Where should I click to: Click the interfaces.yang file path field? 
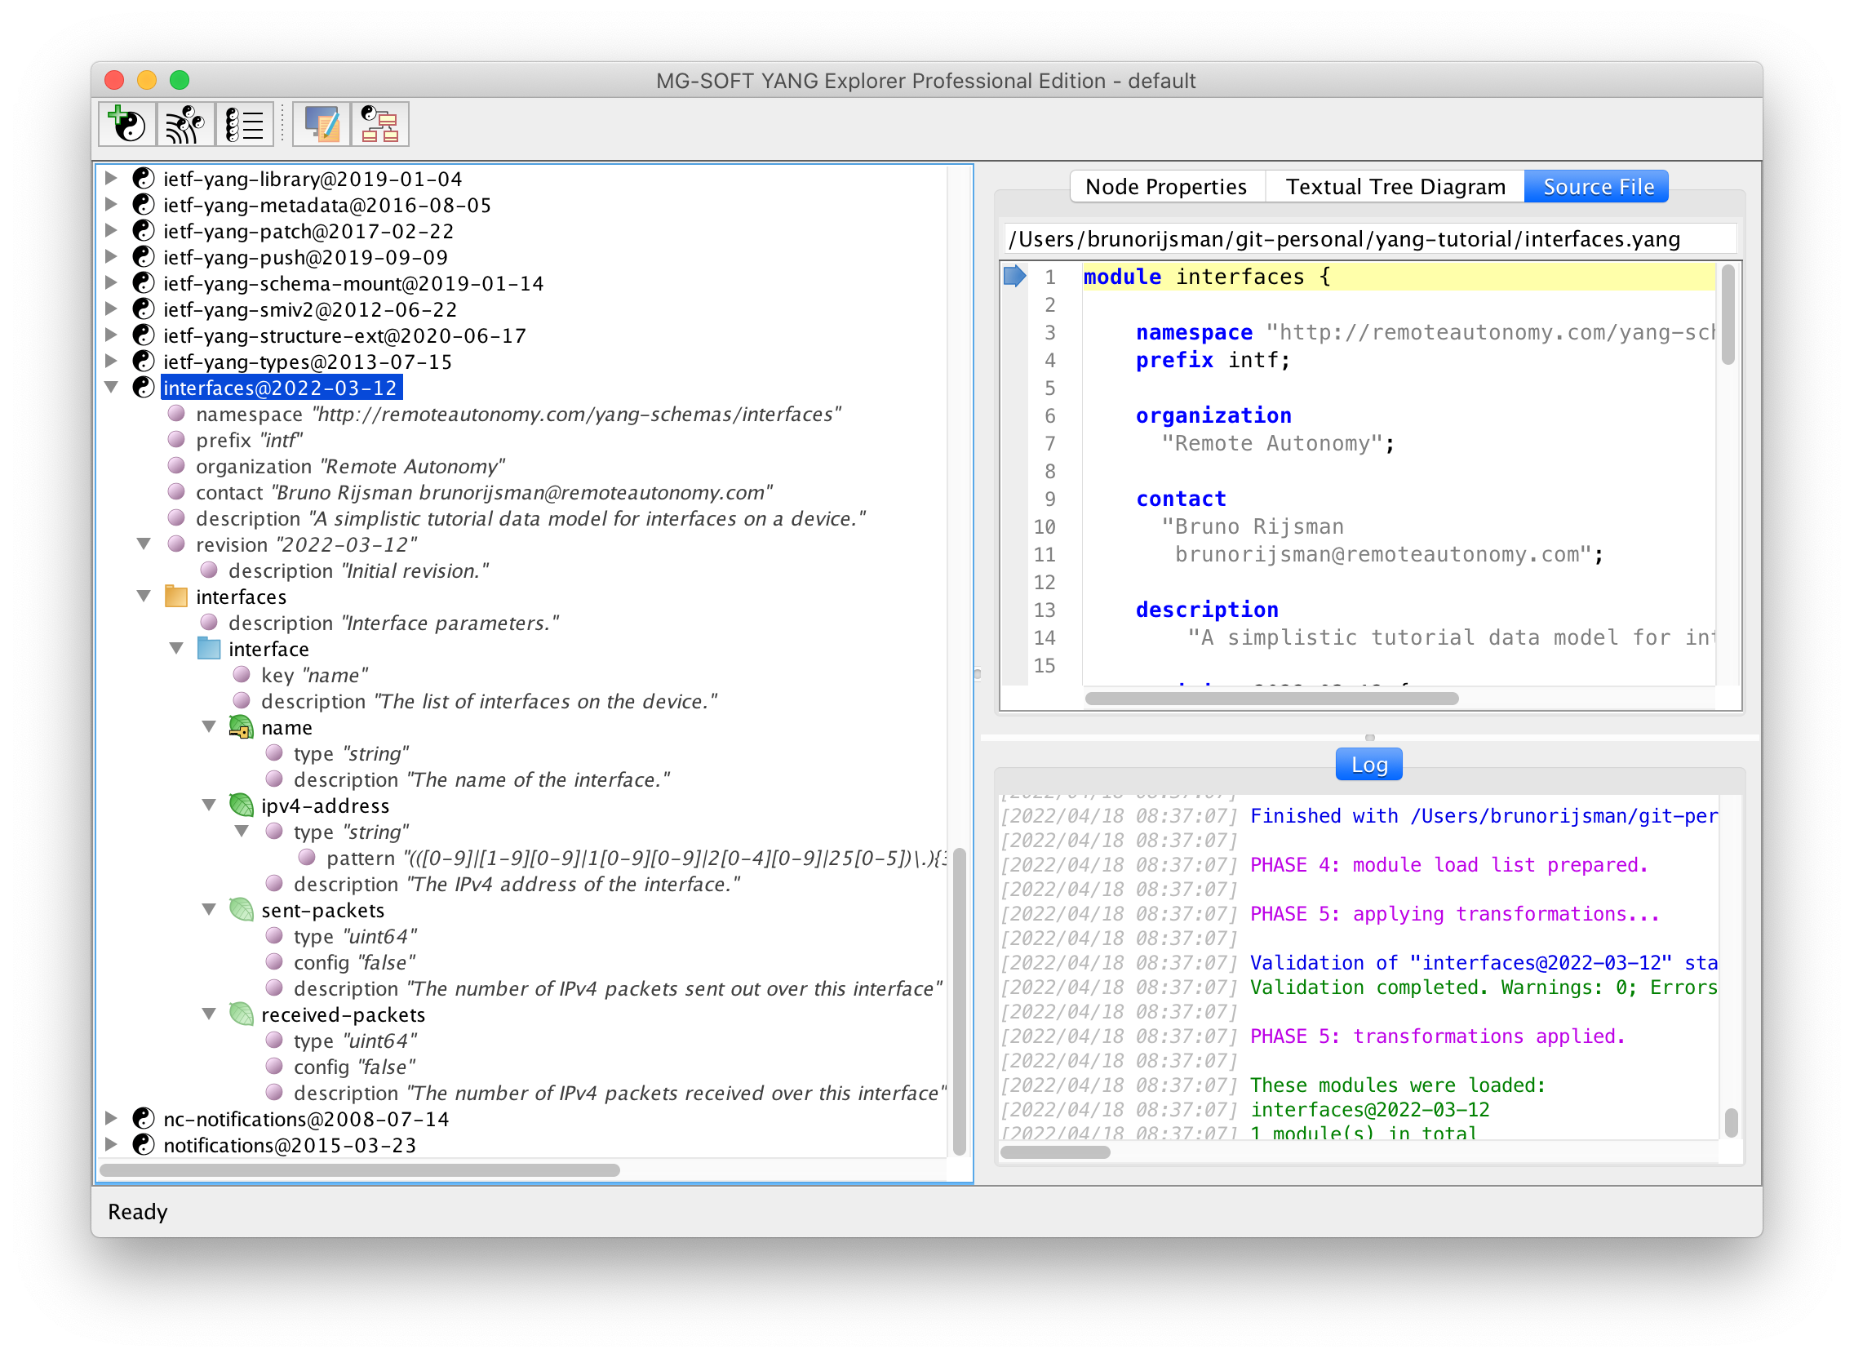tap(1368, 238)
